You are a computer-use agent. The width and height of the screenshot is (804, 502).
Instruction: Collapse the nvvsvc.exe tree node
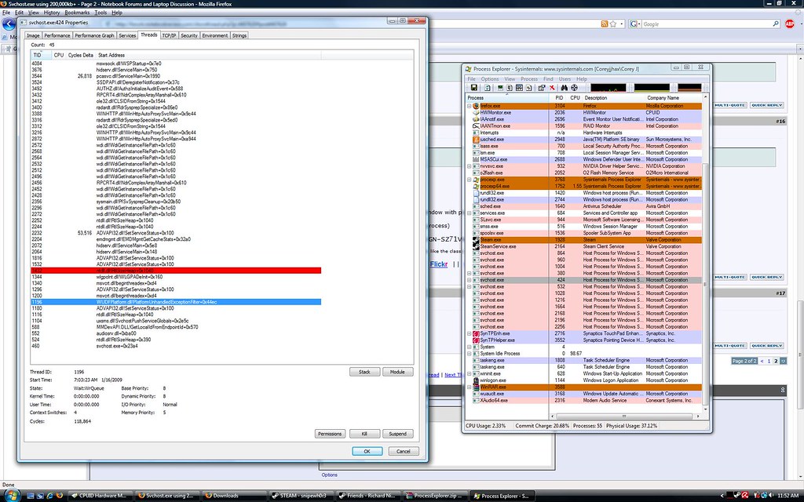(x=470, y=166)
